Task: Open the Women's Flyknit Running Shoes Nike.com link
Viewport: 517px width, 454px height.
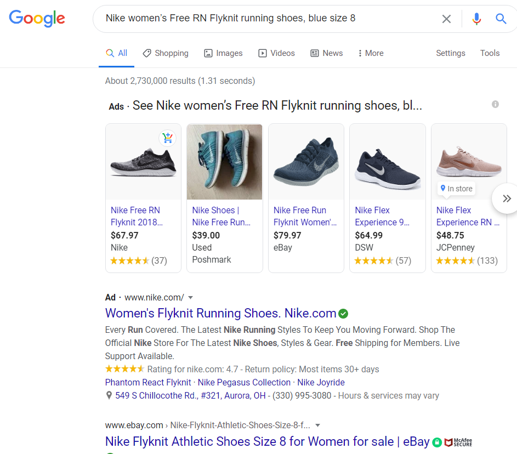Action: pos(220,313)
